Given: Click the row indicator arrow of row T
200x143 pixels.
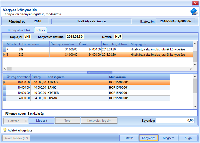Looking at the screenshot, I should [x=4, y=55].
